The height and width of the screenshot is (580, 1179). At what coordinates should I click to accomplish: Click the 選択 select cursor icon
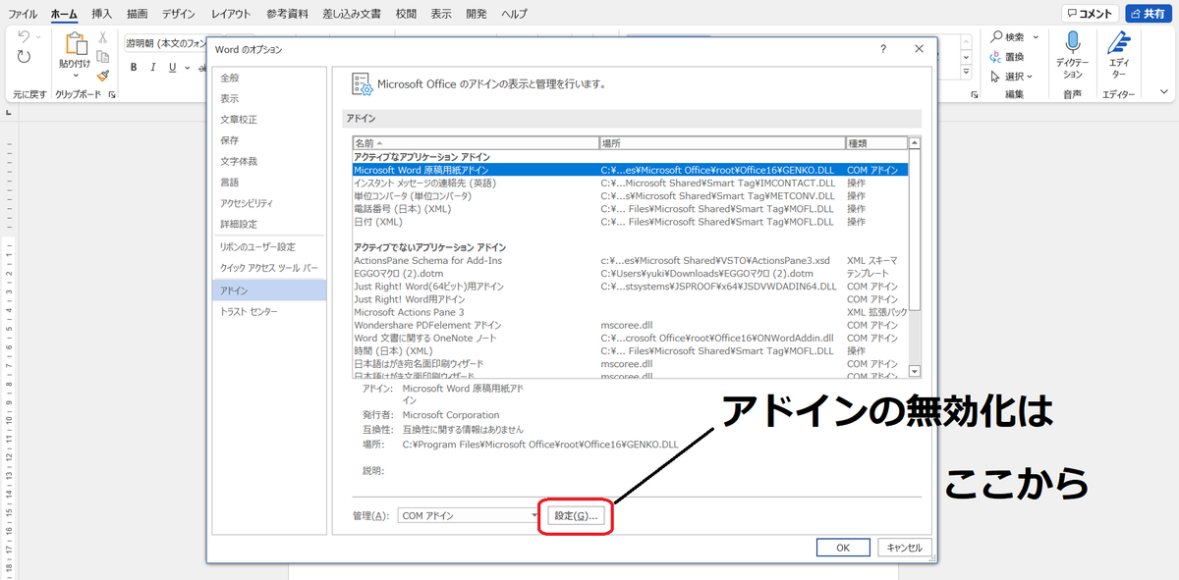pos(995,76)
